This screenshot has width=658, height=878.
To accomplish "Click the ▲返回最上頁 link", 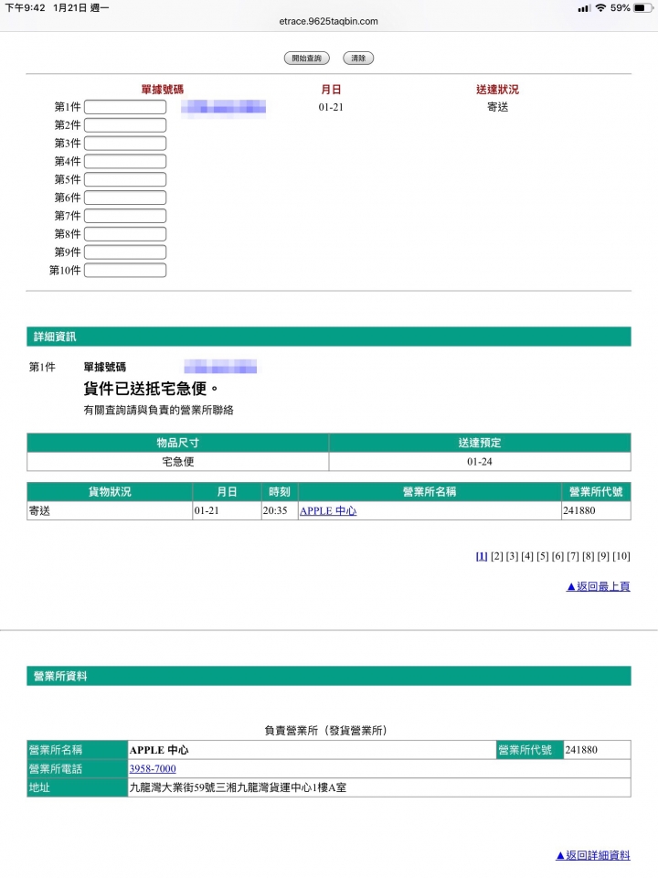I will point(598,586).
